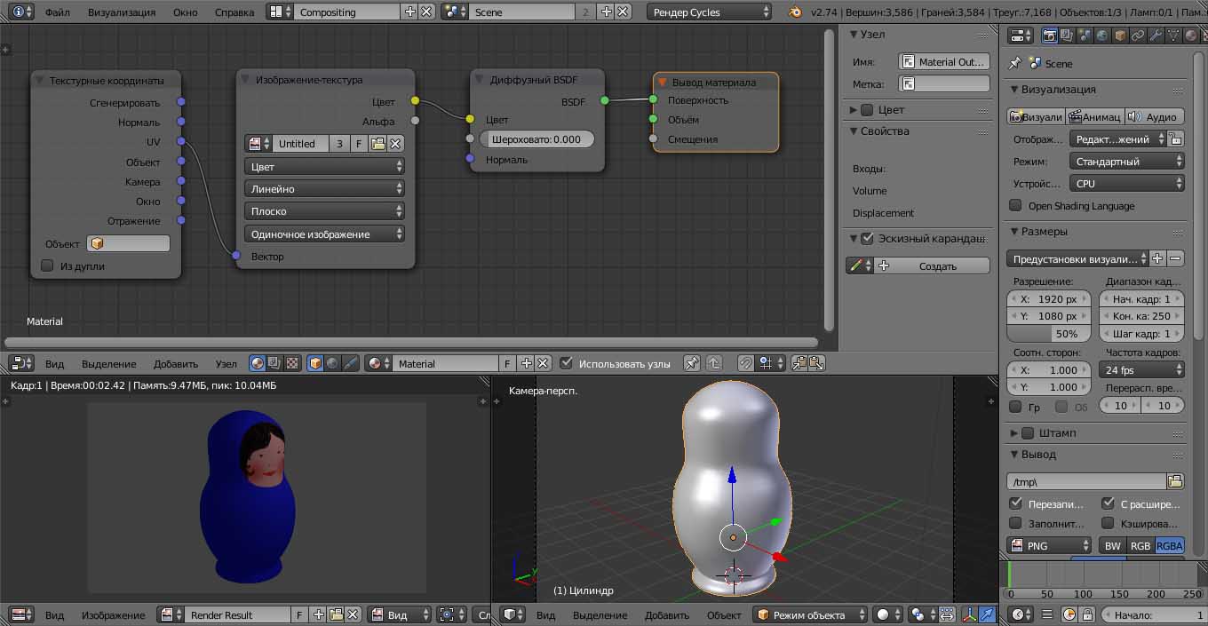Open the Modifiers wrench tab icon
The image size is (1208, 626).
pos(1155,36)
